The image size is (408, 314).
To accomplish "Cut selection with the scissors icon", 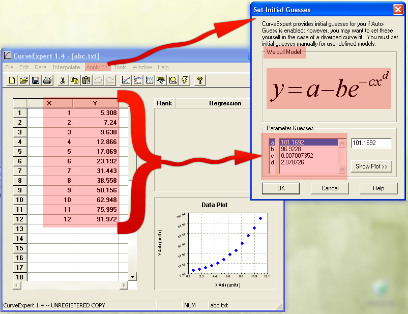I will 63,80.
